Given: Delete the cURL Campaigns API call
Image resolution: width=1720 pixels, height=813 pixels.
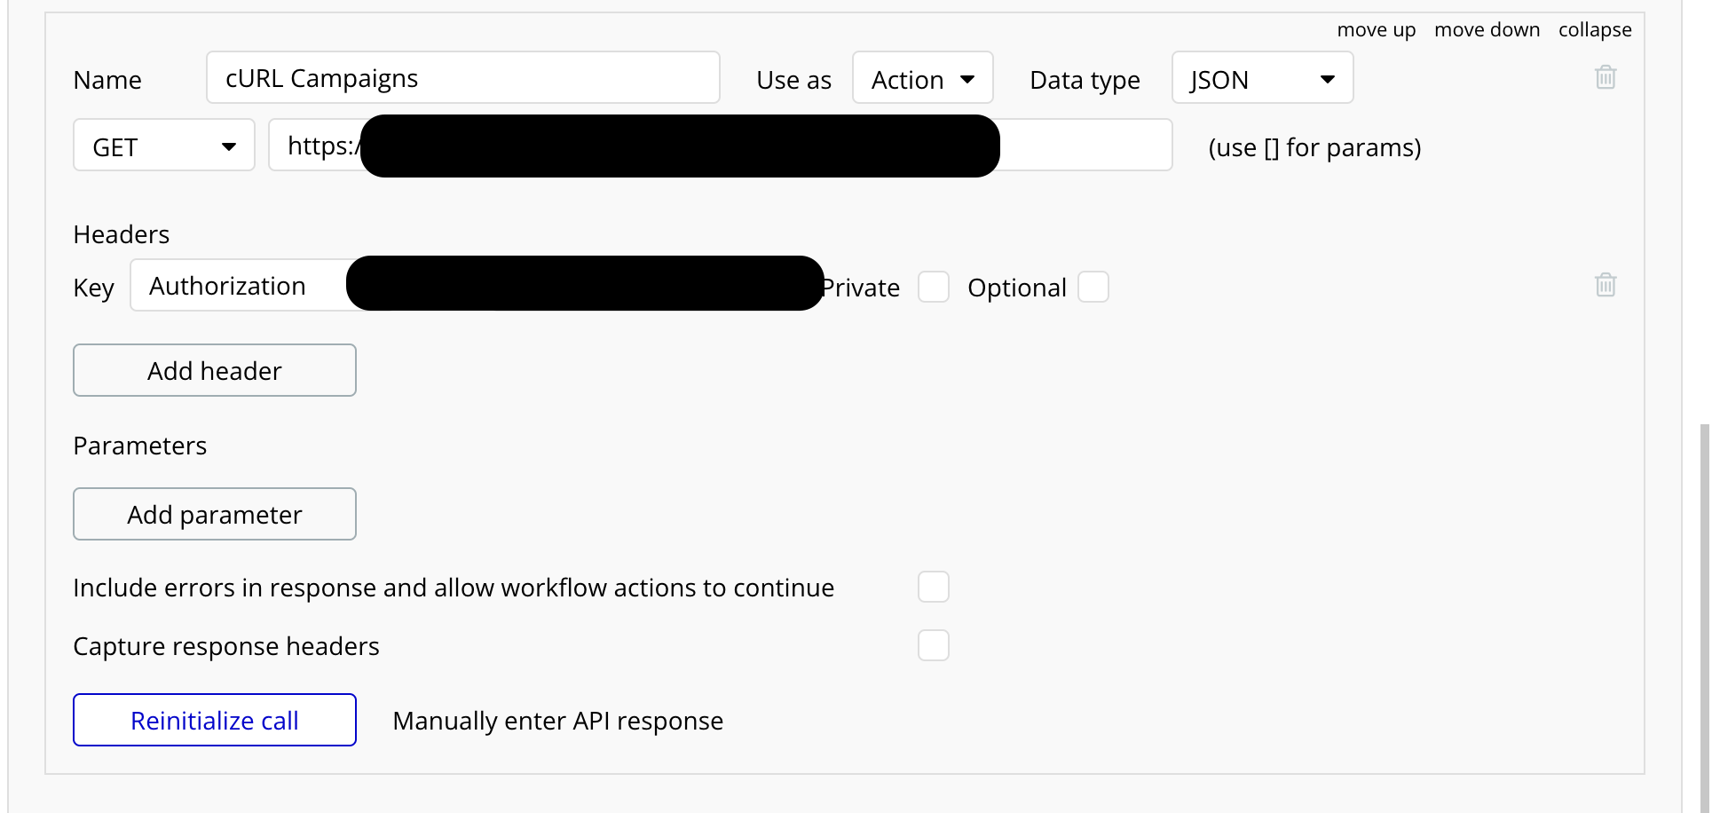Looking at the screenshot, I should coord(1606,77).
